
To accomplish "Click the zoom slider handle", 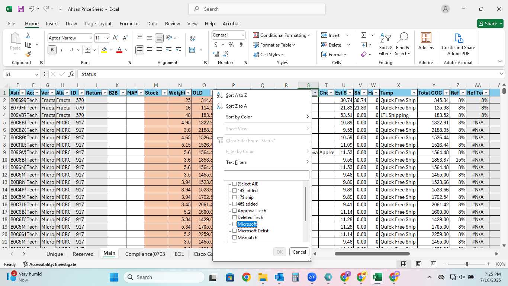I will point(467,264).
